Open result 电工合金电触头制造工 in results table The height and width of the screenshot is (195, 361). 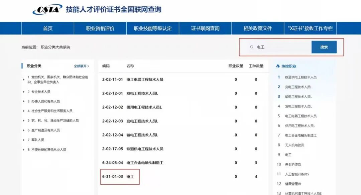point(145,163)
